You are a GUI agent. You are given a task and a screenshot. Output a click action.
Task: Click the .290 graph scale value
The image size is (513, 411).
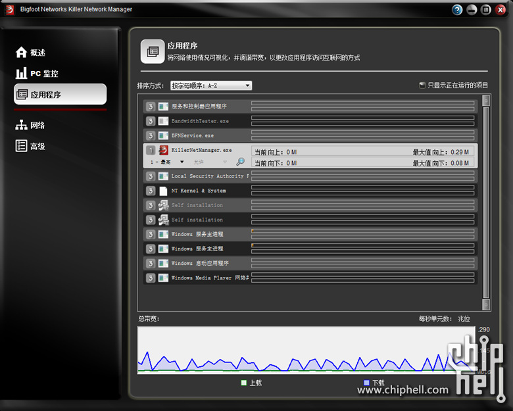(x=483, y=329)
